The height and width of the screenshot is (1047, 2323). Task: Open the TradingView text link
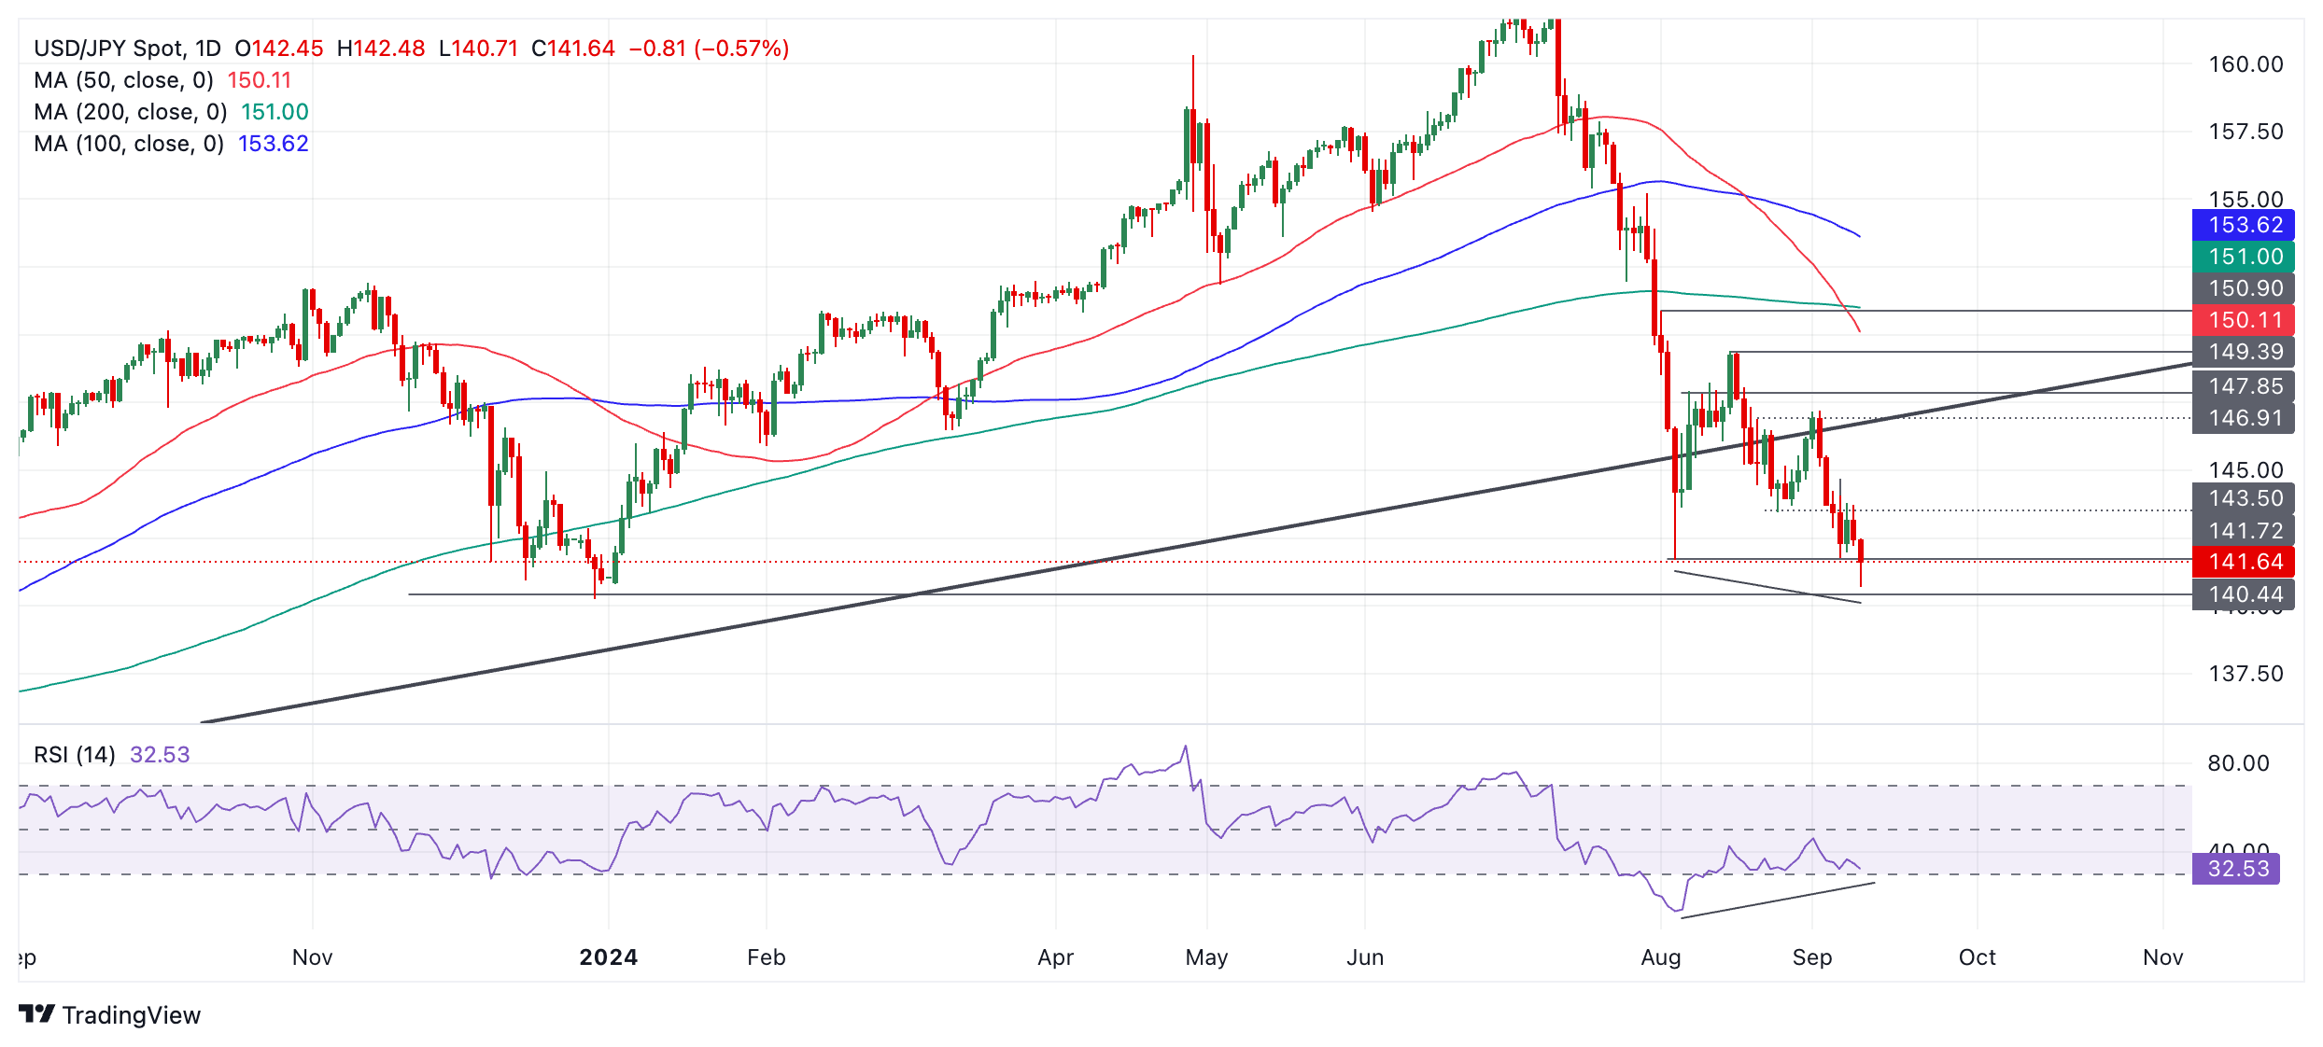[x=131, y=1015]
